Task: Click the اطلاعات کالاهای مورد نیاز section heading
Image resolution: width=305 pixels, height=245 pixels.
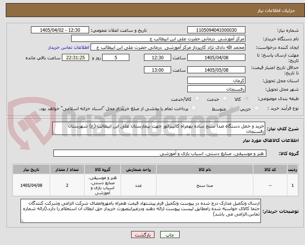Action: pos(271,140)
